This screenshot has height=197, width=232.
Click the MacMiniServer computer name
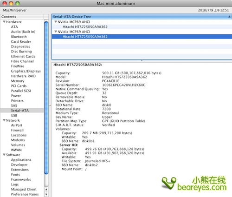coord(15,10)
